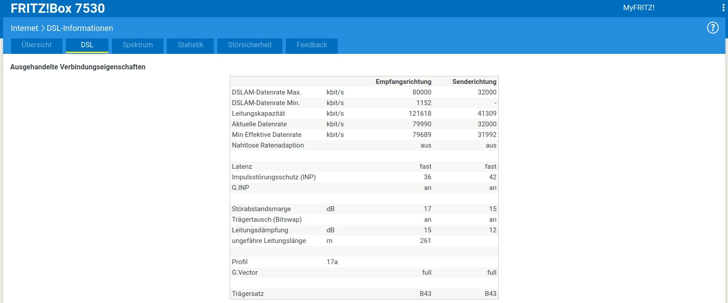Select the Störabstandsmarge label
This screenshot has height=303, width=728.
pos(262,209)
